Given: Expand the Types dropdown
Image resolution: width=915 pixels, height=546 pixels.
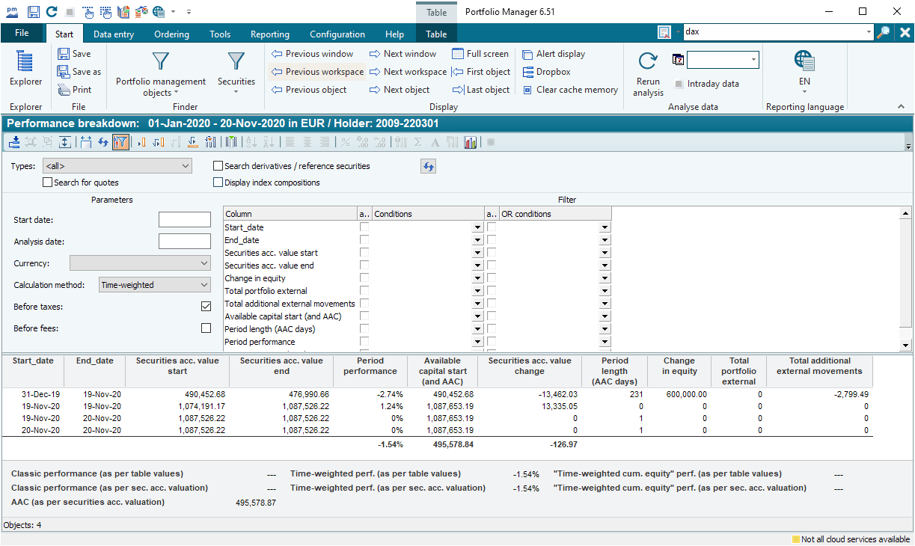Looking at the screenshot, I should [117, 166].
